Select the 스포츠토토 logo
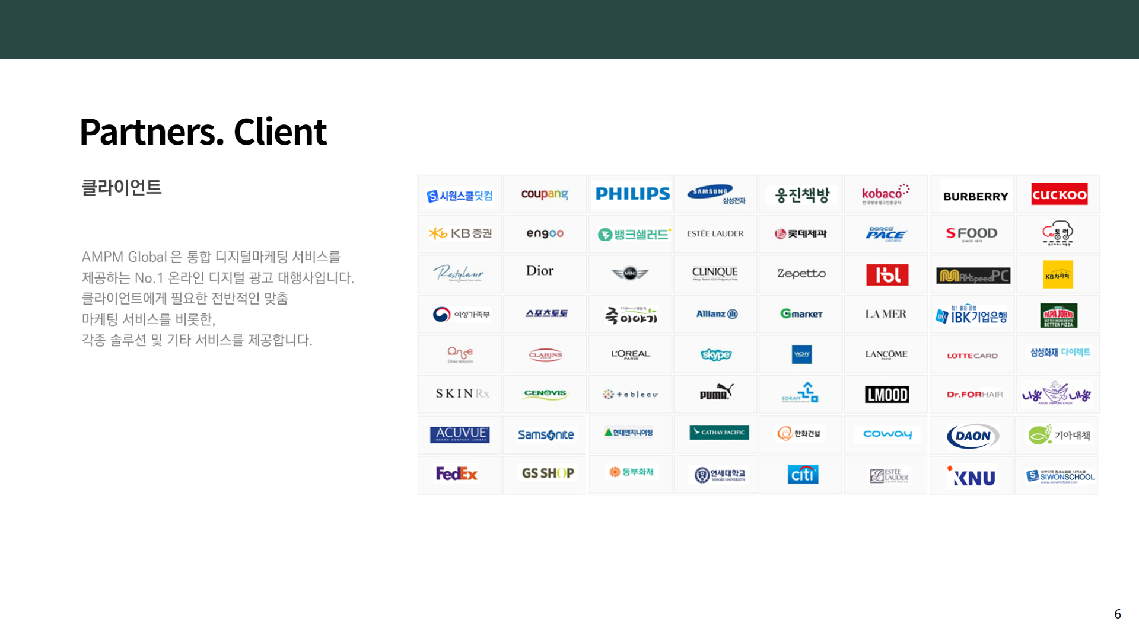The height and width of the screenshot is (640, 1139). 546,313
